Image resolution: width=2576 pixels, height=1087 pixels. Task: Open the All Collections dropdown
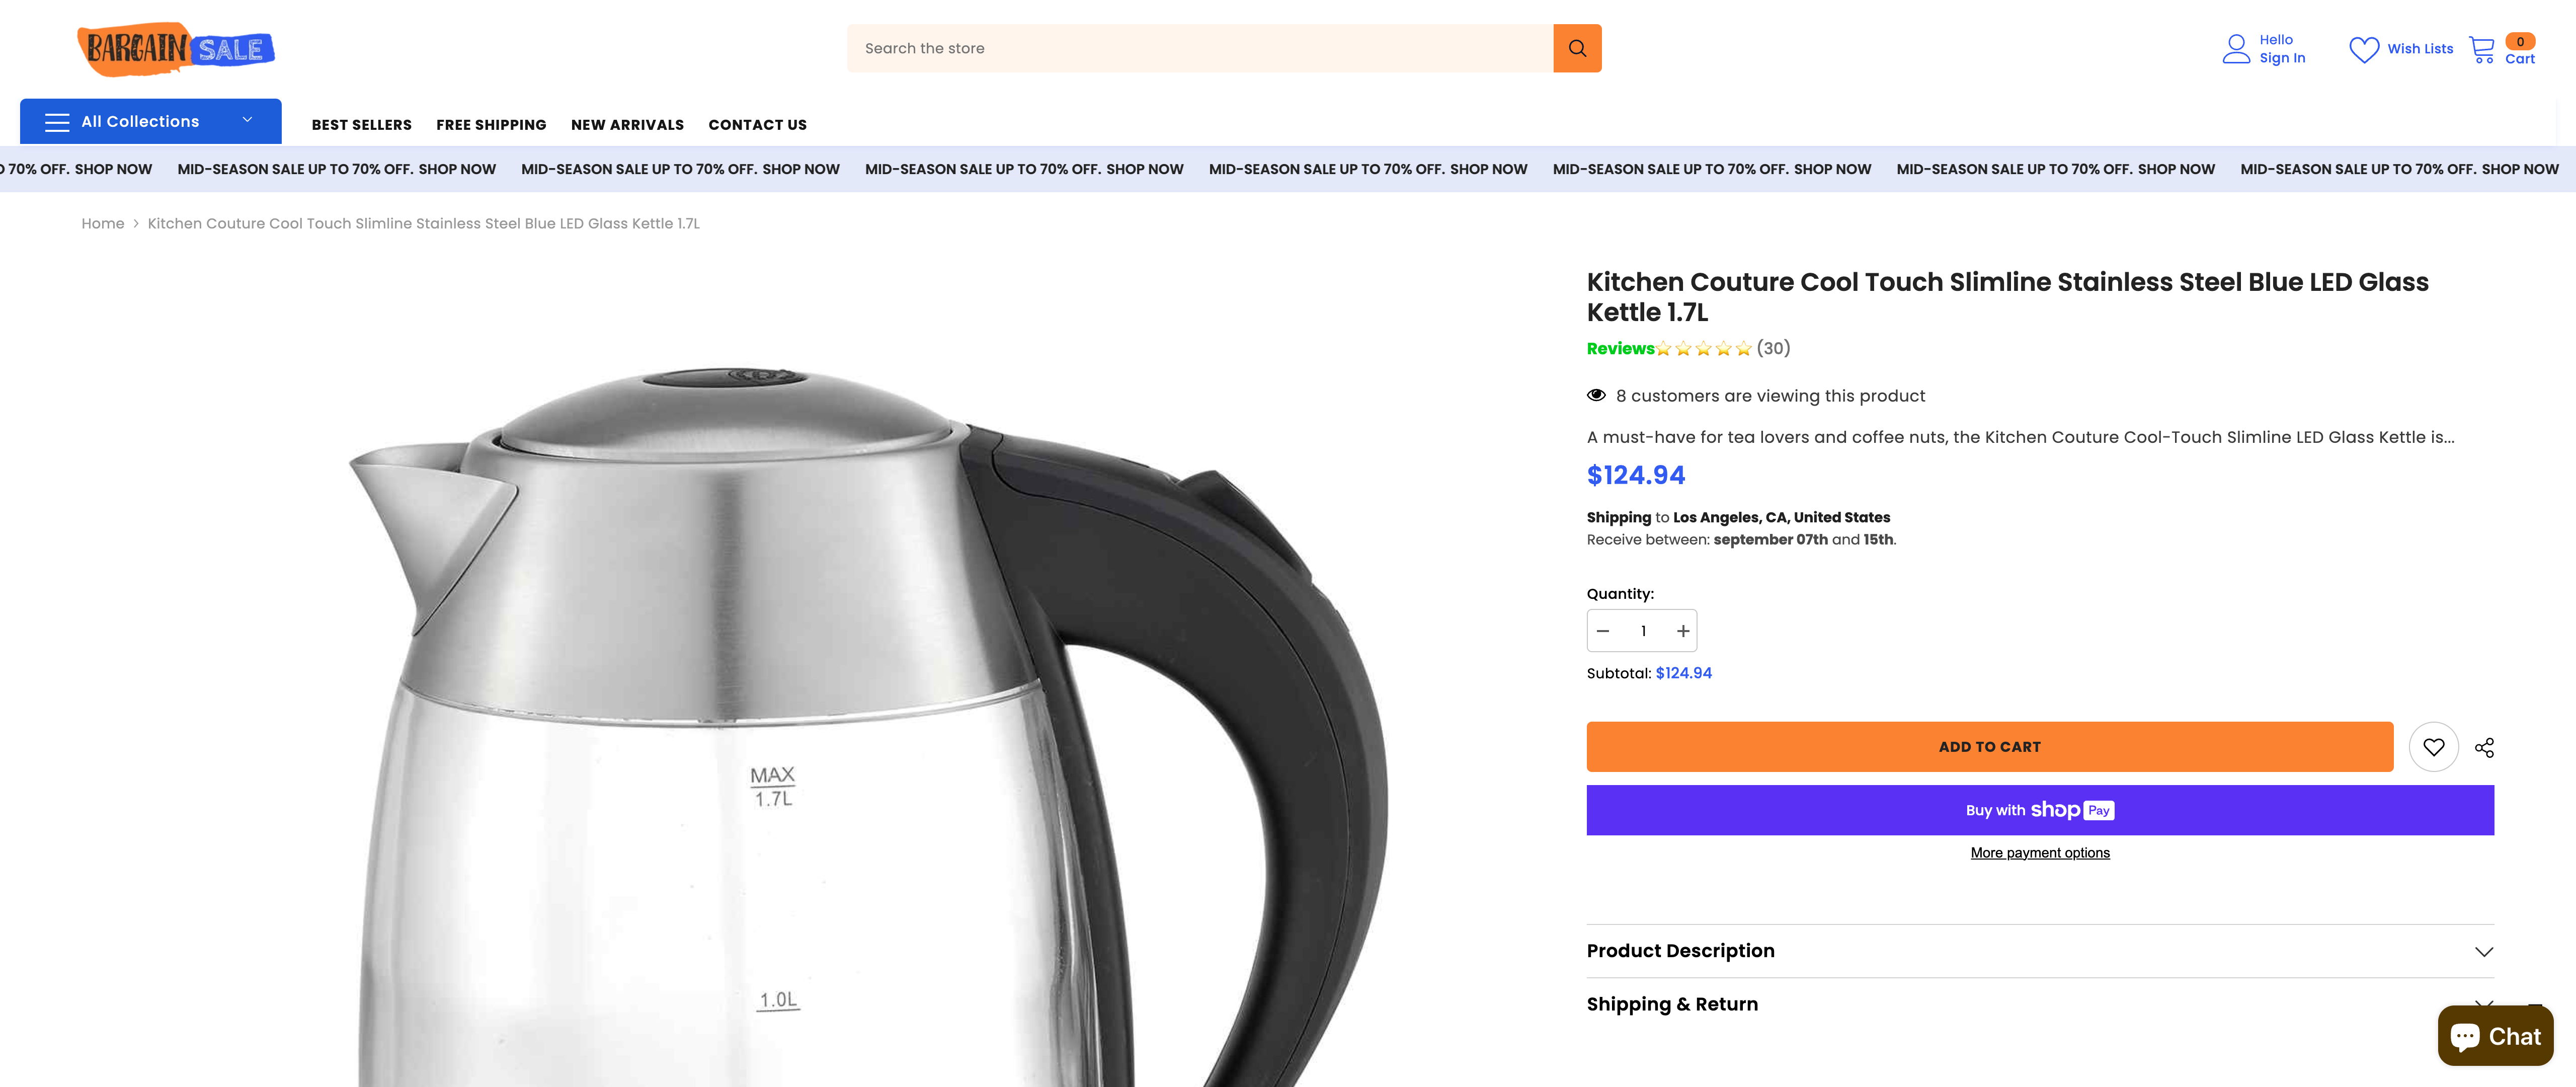(150, 120)
